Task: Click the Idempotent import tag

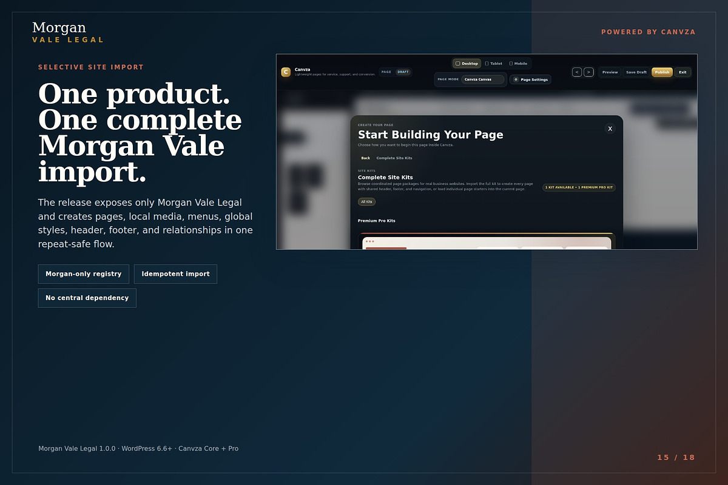Action: [175, 274]
